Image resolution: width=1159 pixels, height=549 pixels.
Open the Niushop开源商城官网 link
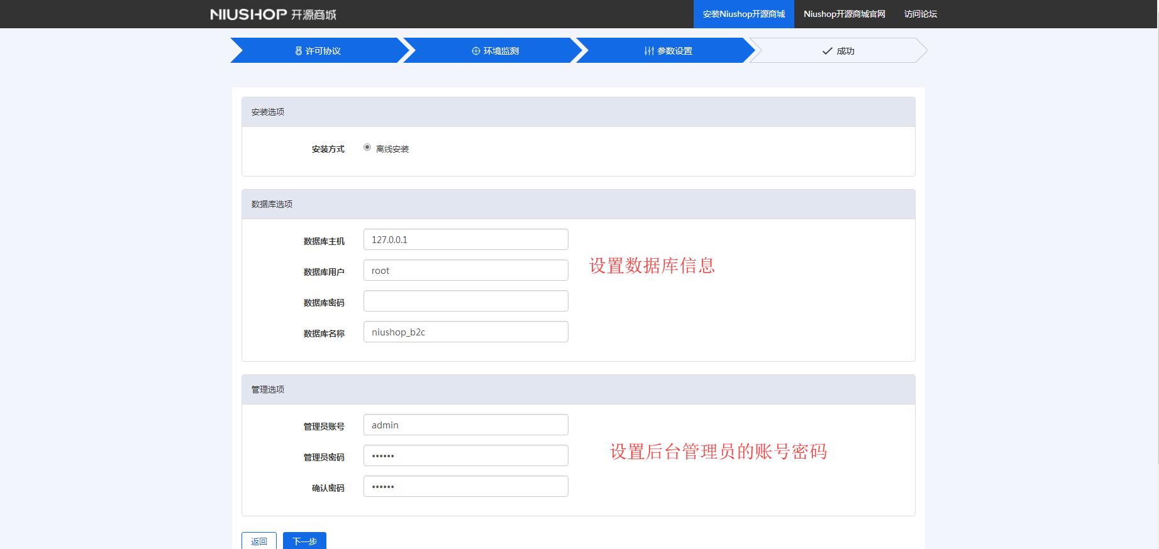[845, 14]
